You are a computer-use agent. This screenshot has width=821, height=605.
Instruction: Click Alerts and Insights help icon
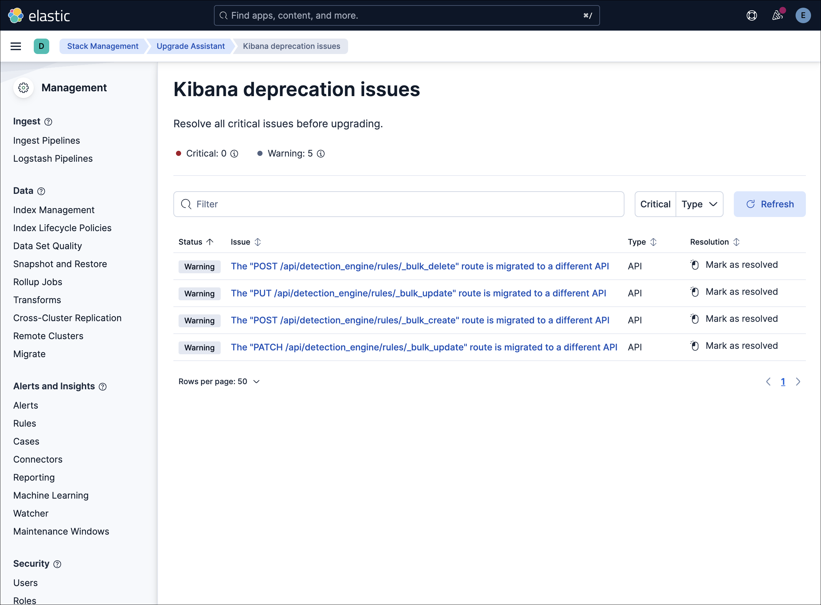click(x=103, y=387)
